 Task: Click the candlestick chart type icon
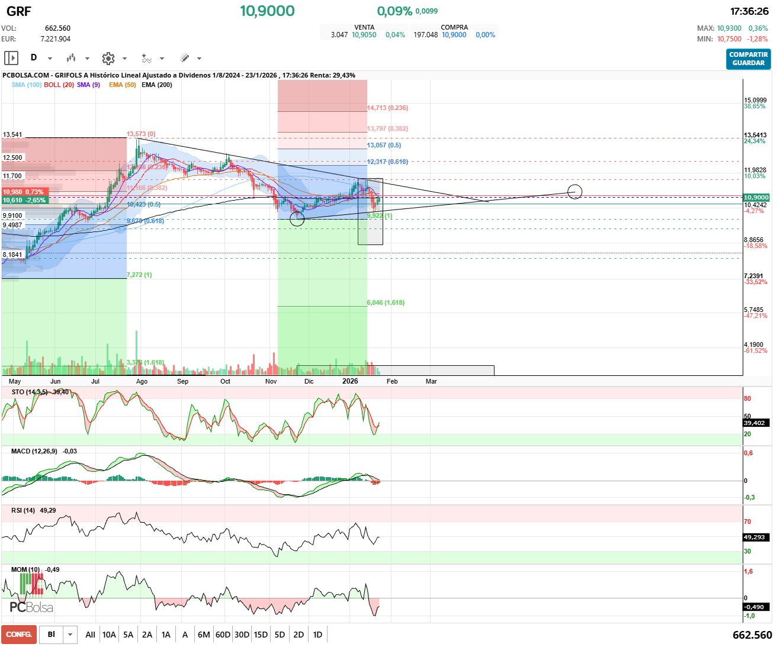tap(71, 58)
